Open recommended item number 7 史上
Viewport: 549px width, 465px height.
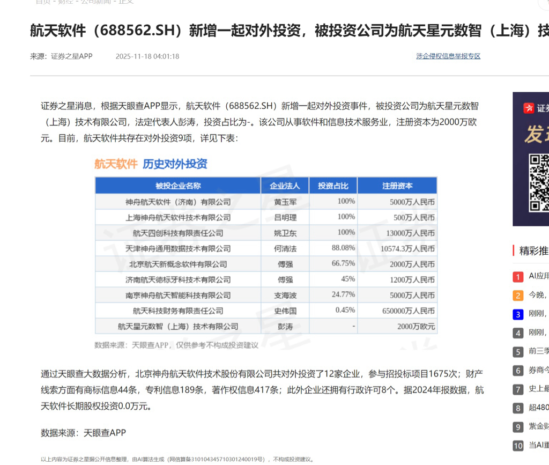click(538, 388)
